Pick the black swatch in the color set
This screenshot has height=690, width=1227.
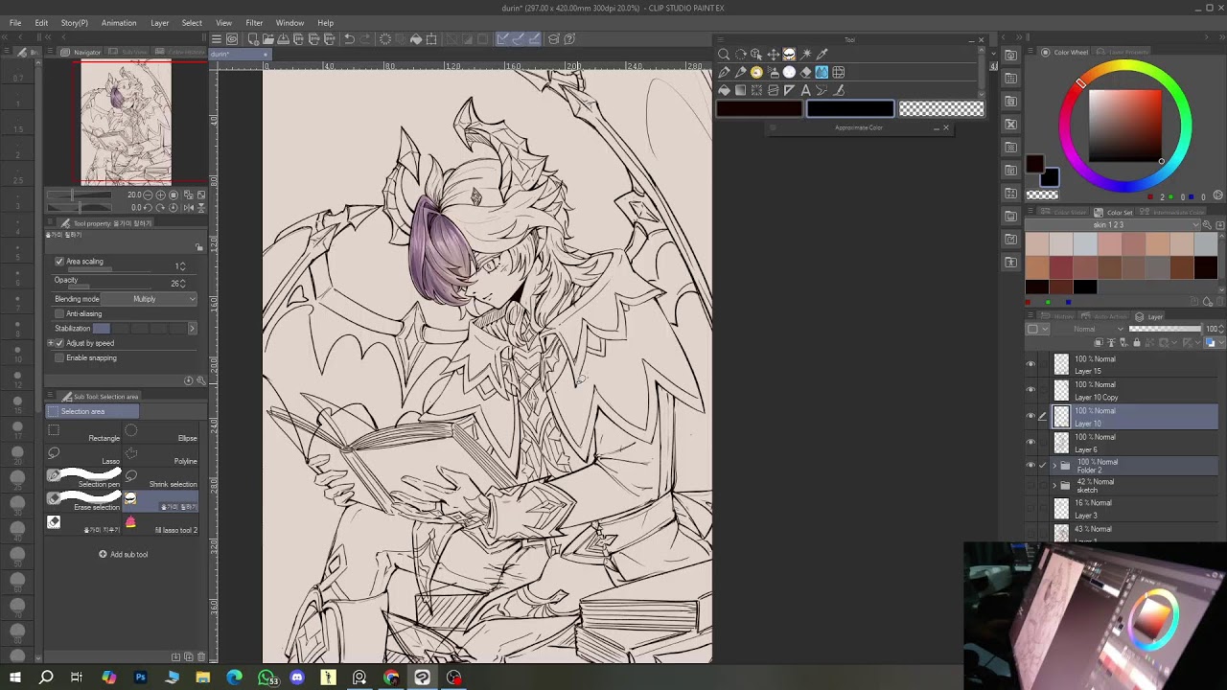[1085, 287]
